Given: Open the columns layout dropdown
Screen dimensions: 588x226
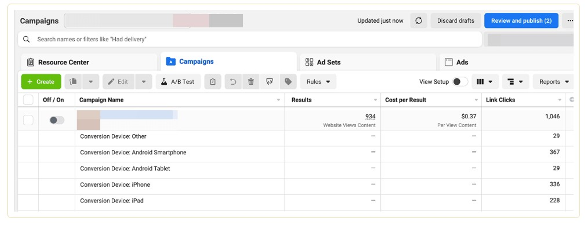Looking at the screenshot, I should click(485, 82).
